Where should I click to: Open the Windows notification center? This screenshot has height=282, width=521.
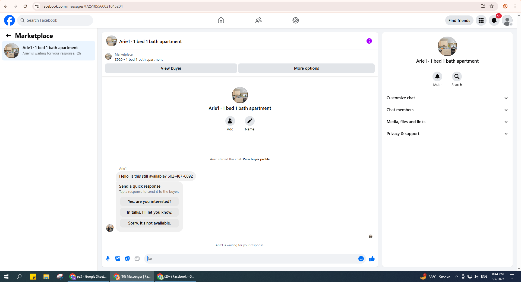pos(512,277)
